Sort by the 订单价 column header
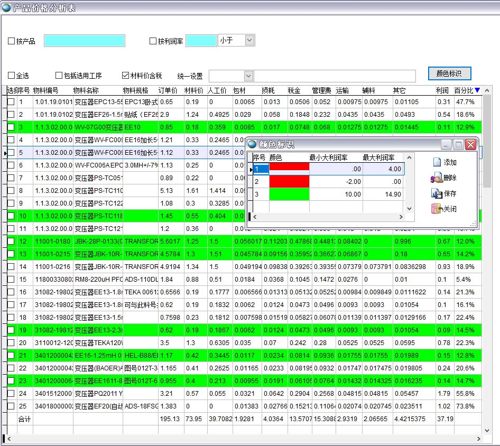Viewport: 500px width, 446px height. point(168,90)
